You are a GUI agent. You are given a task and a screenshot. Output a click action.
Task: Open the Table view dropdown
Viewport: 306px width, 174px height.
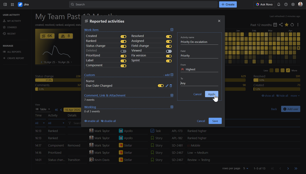coord(43,109)
